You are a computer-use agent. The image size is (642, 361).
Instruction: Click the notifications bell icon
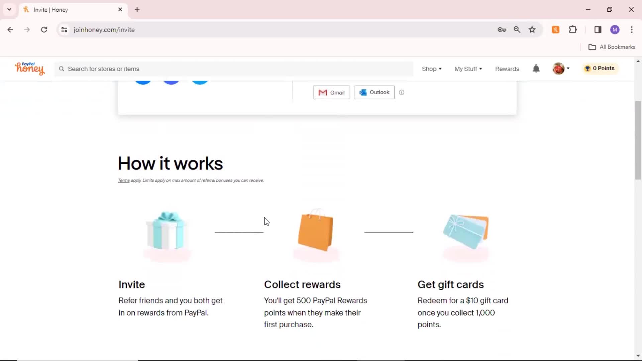537,68
